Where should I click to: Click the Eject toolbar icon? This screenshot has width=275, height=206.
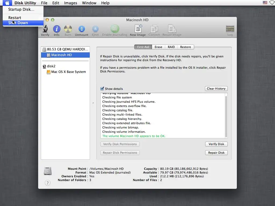pyautogui.click(x=95, y=29)
